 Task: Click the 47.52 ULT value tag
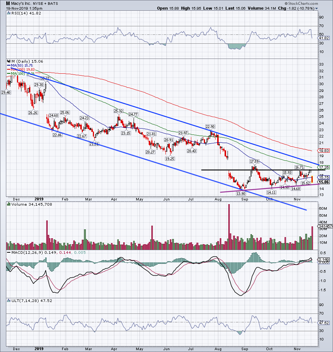[x=324, y=323]
